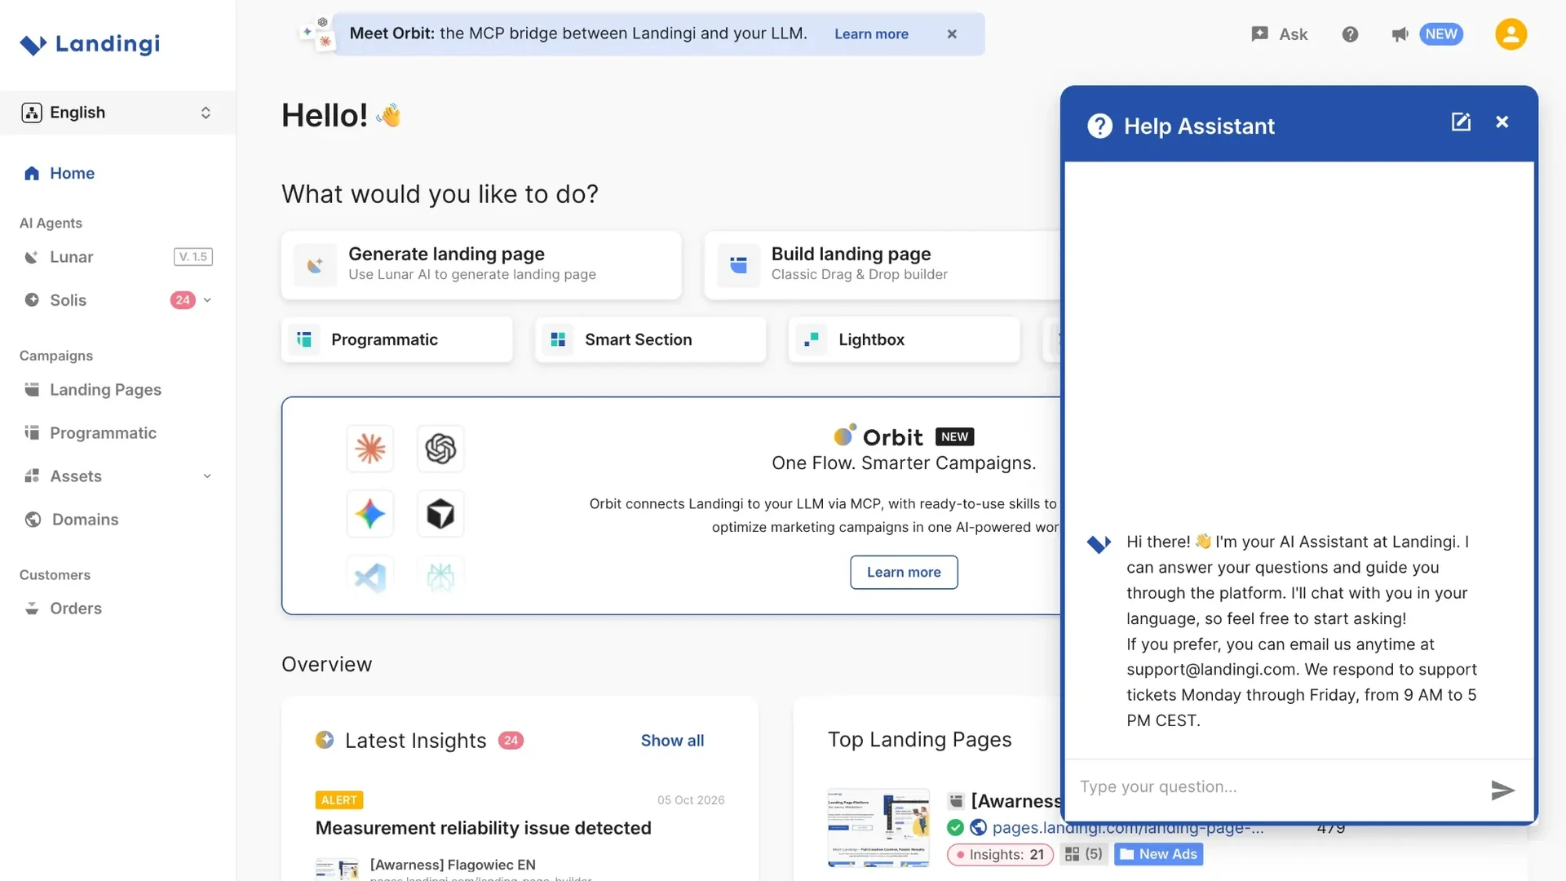Click the Gemini sparkle icon in Orbit card
1566x881 pixels.
(370, 514)
